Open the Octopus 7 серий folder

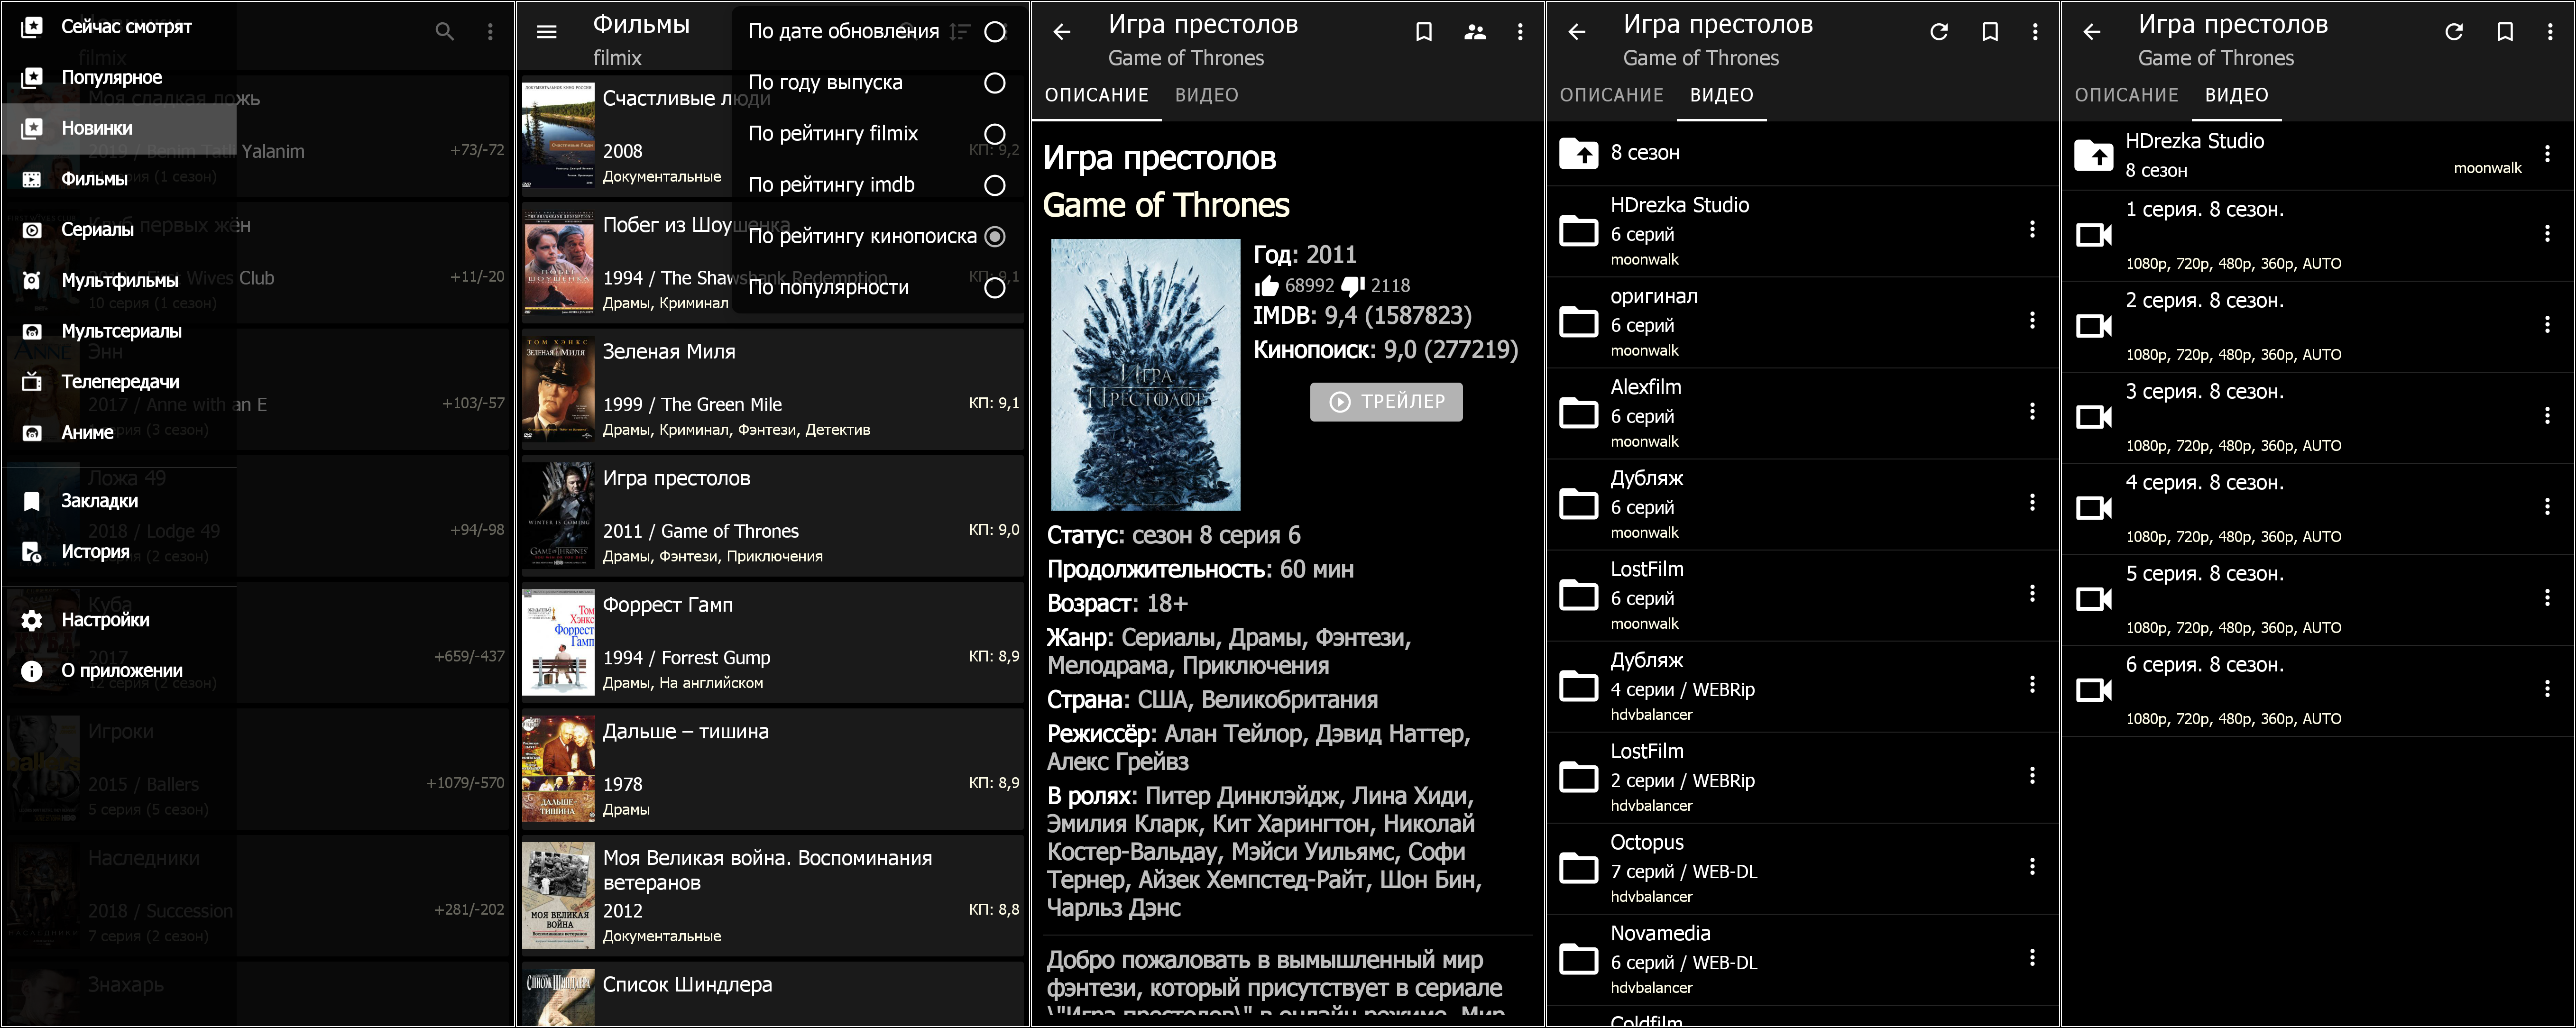[1802, 869]
